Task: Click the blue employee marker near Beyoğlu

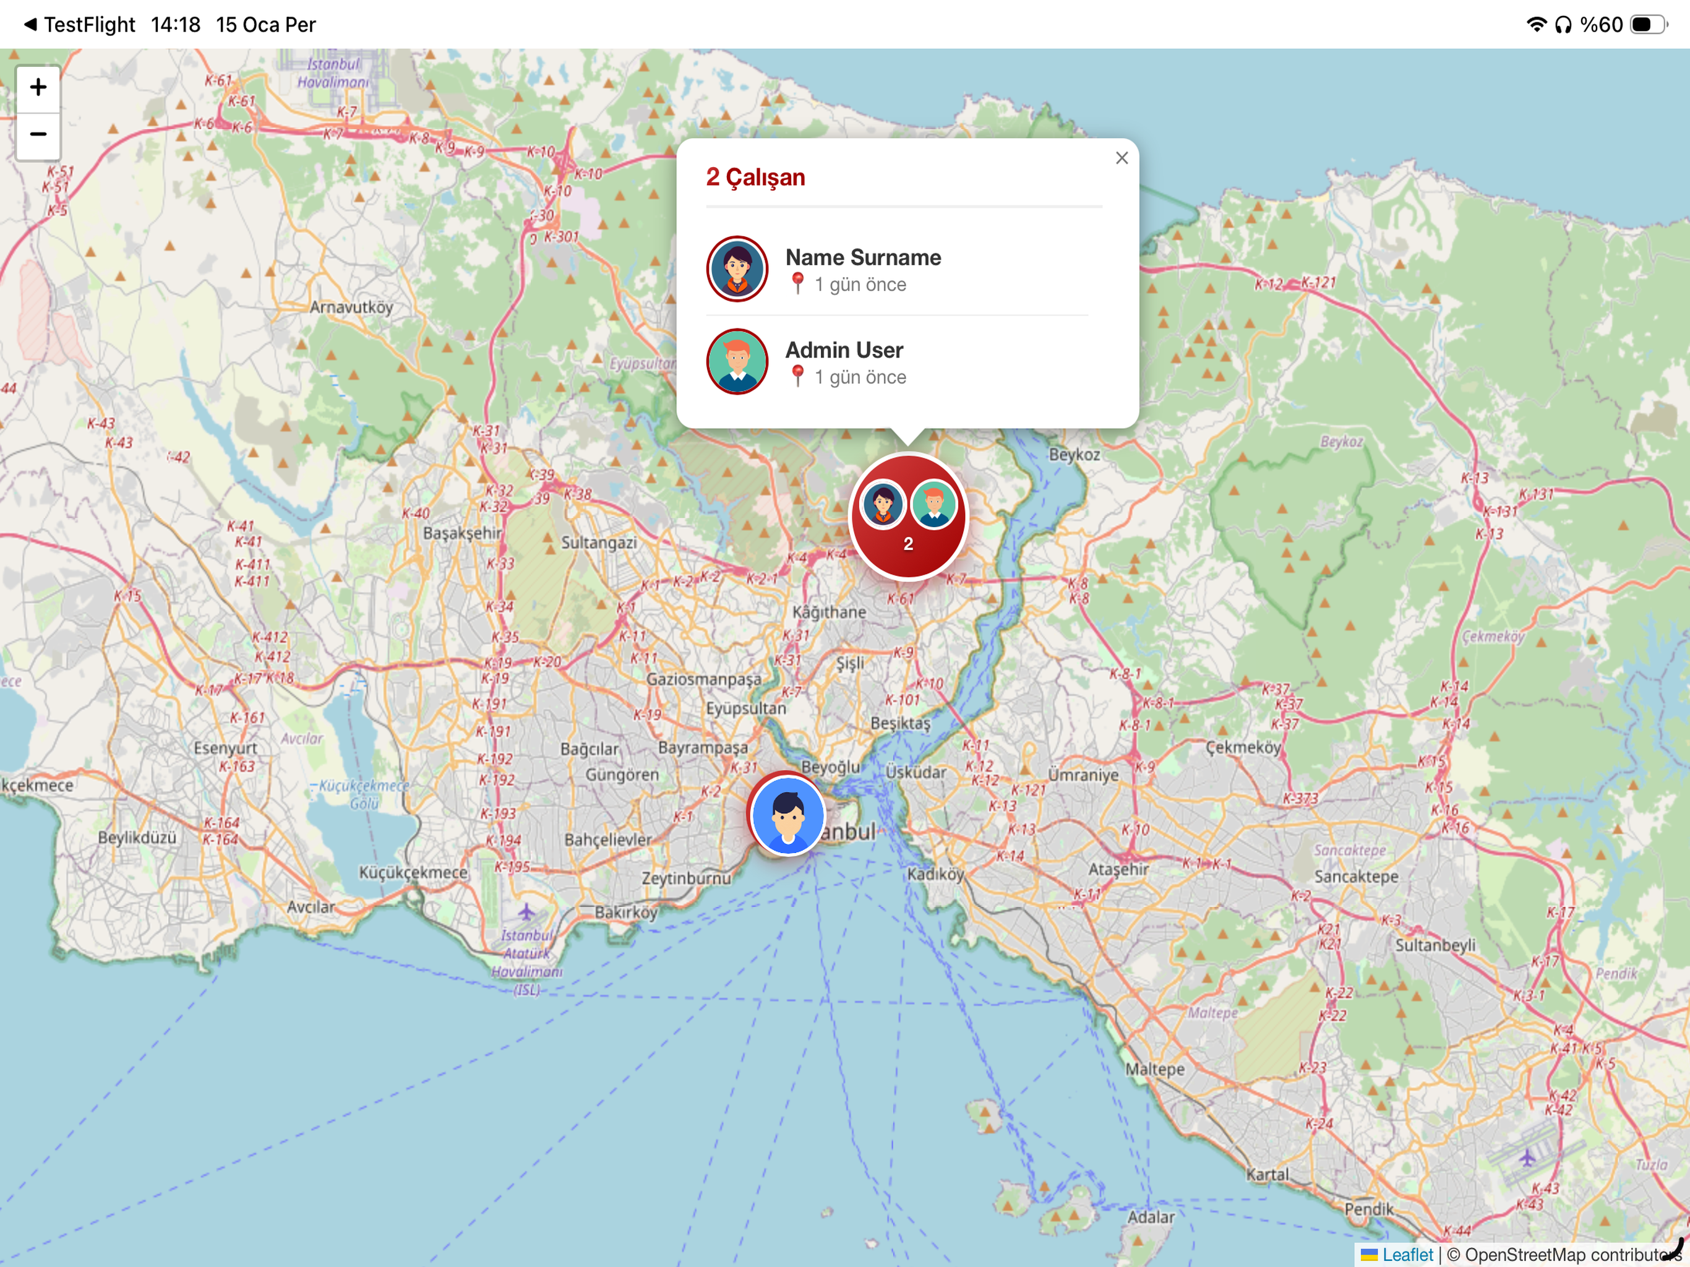Action: [x=787, y=815]
